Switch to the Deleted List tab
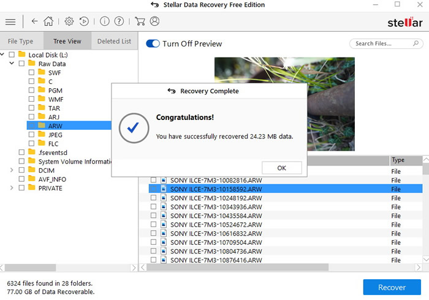This screenshot has height=300, width=429. point(114,42)
